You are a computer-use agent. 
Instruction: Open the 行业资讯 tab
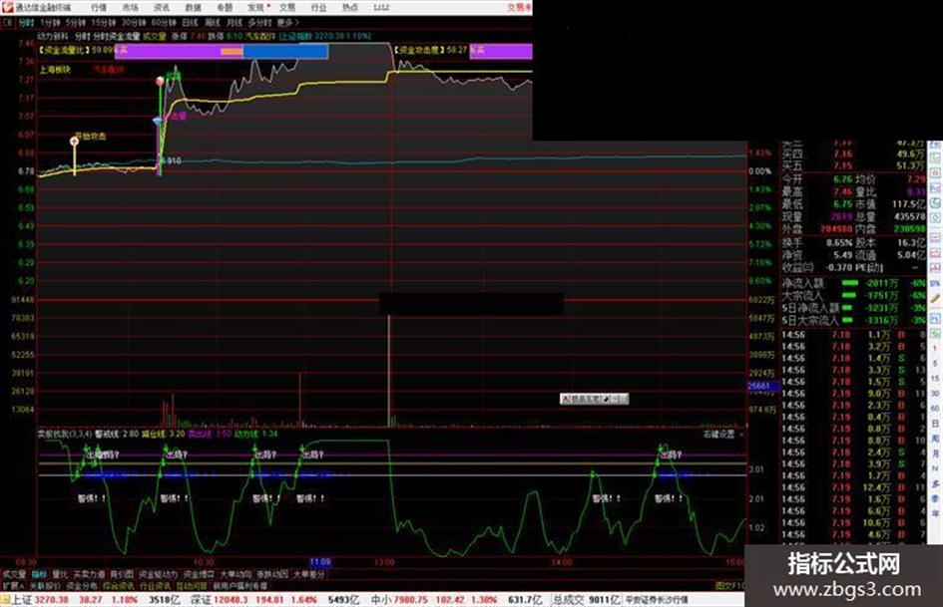pos(155,585)
